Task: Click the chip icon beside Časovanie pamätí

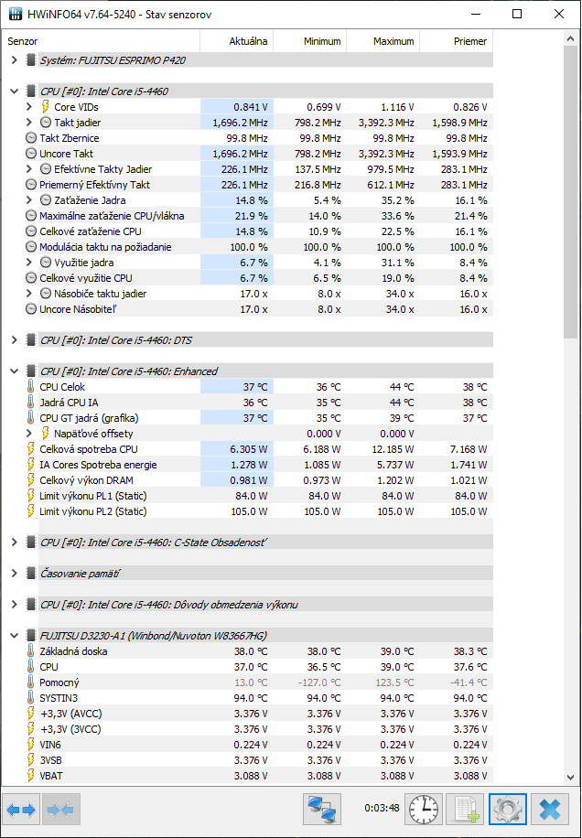Action: pyautogui.click(x=31, y=574)
